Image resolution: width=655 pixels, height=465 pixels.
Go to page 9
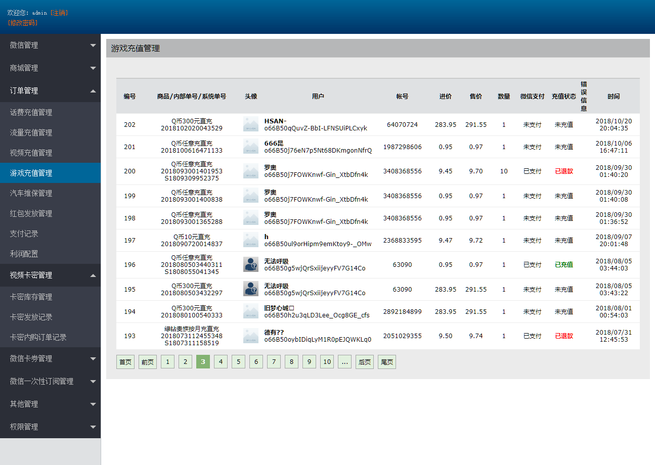309,362
